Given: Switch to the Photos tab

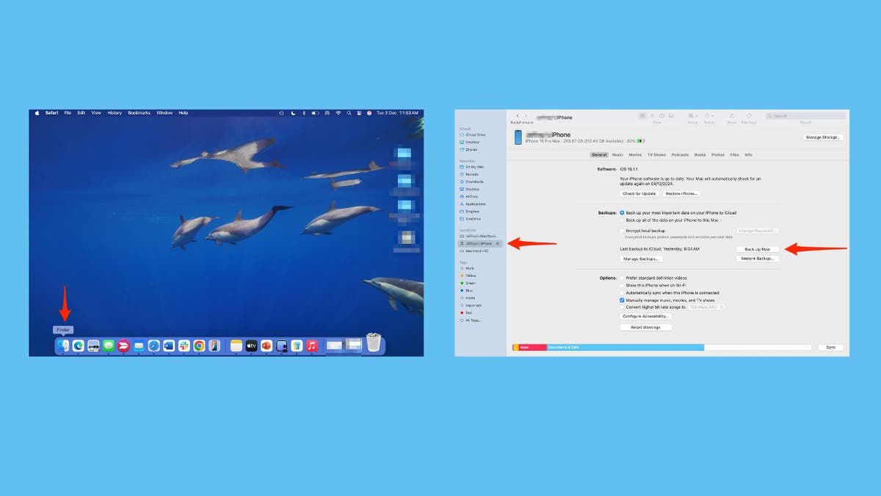Looking at the screenshot, I should click(x=717, y=155).
